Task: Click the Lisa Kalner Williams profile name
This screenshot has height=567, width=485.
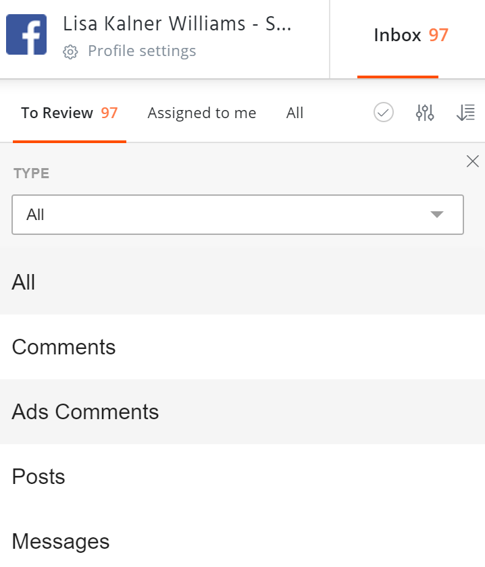Action: [177, 23]
